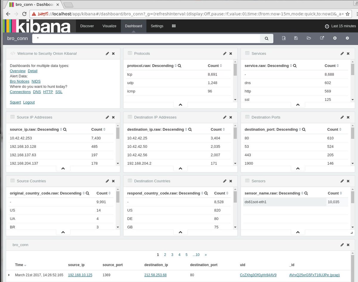Screen dimensions: 358x282
Task: Open the Dashboard tab
Action: coord(134,26)
